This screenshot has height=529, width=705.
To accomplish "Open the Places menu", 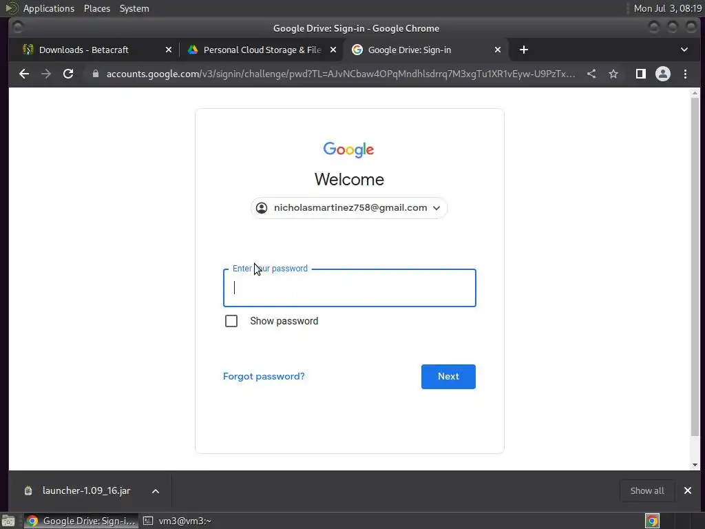I will 97,8.
